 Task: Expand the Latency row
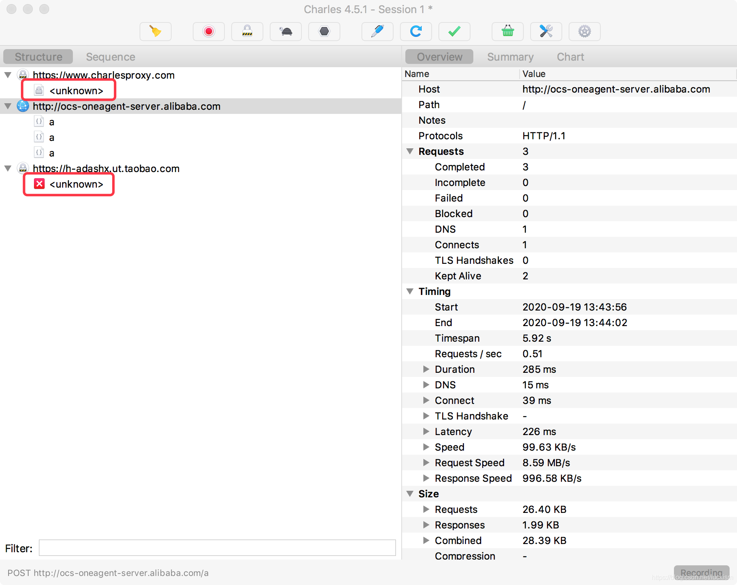(x=426, y=431)
